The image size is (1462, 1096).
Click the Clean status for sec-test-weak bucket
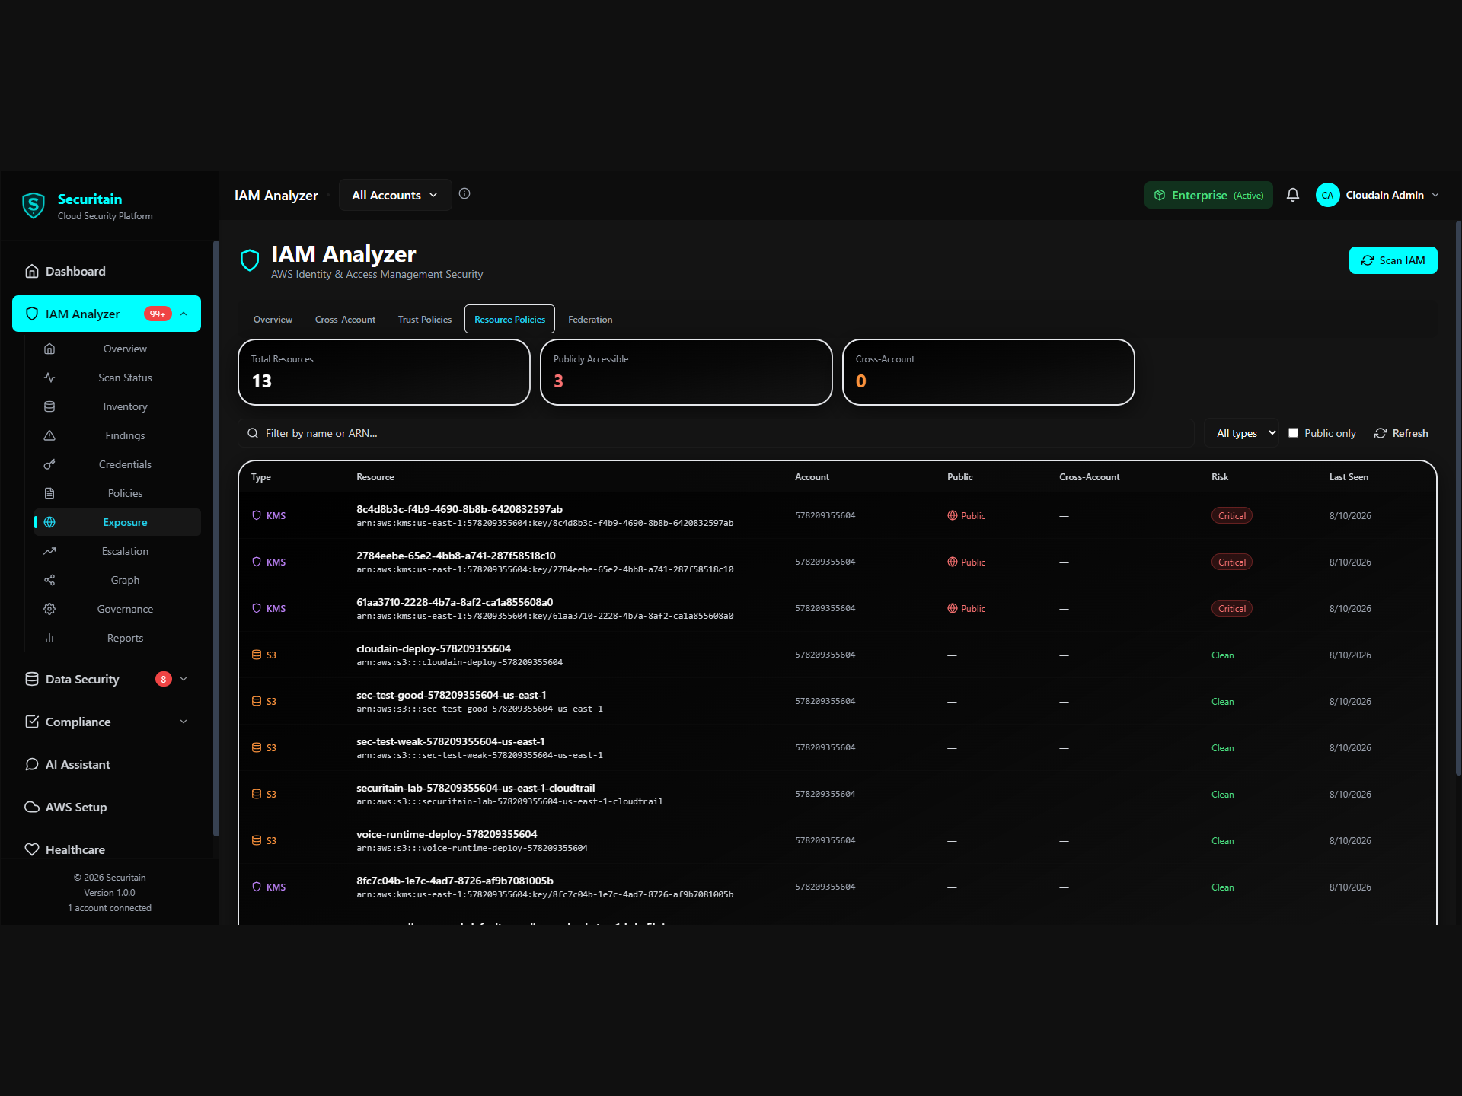(1222, 747)
